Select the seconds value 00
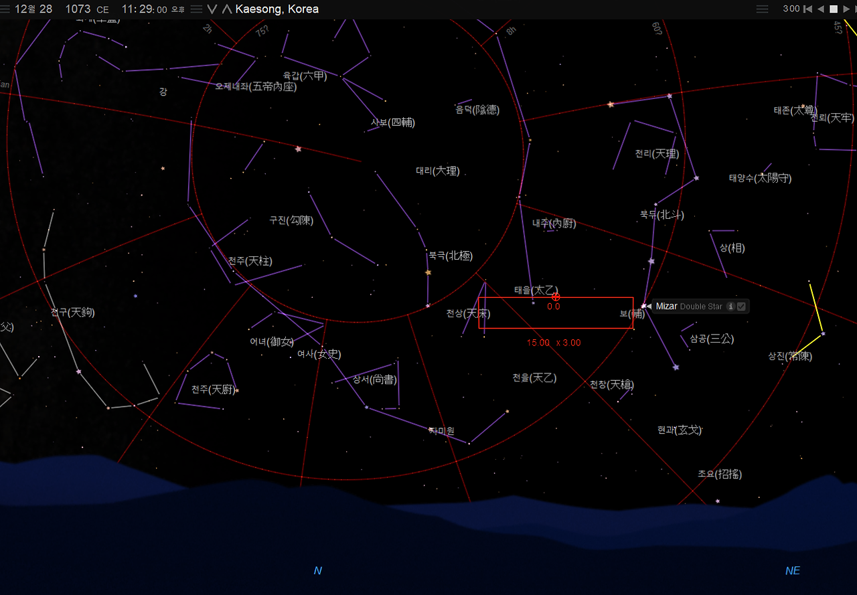This screenshot has width=857, height=595. (x=161, y=9)
